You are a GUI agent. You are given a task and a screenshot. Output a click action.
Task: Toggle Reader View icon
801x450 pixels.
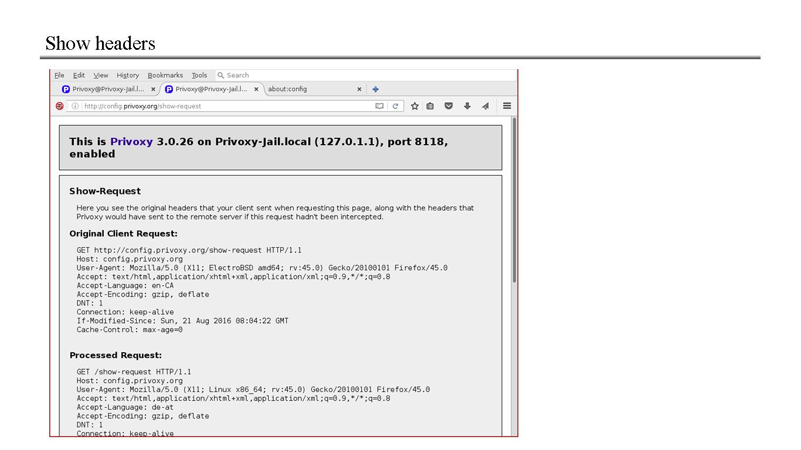click(379, 106)
